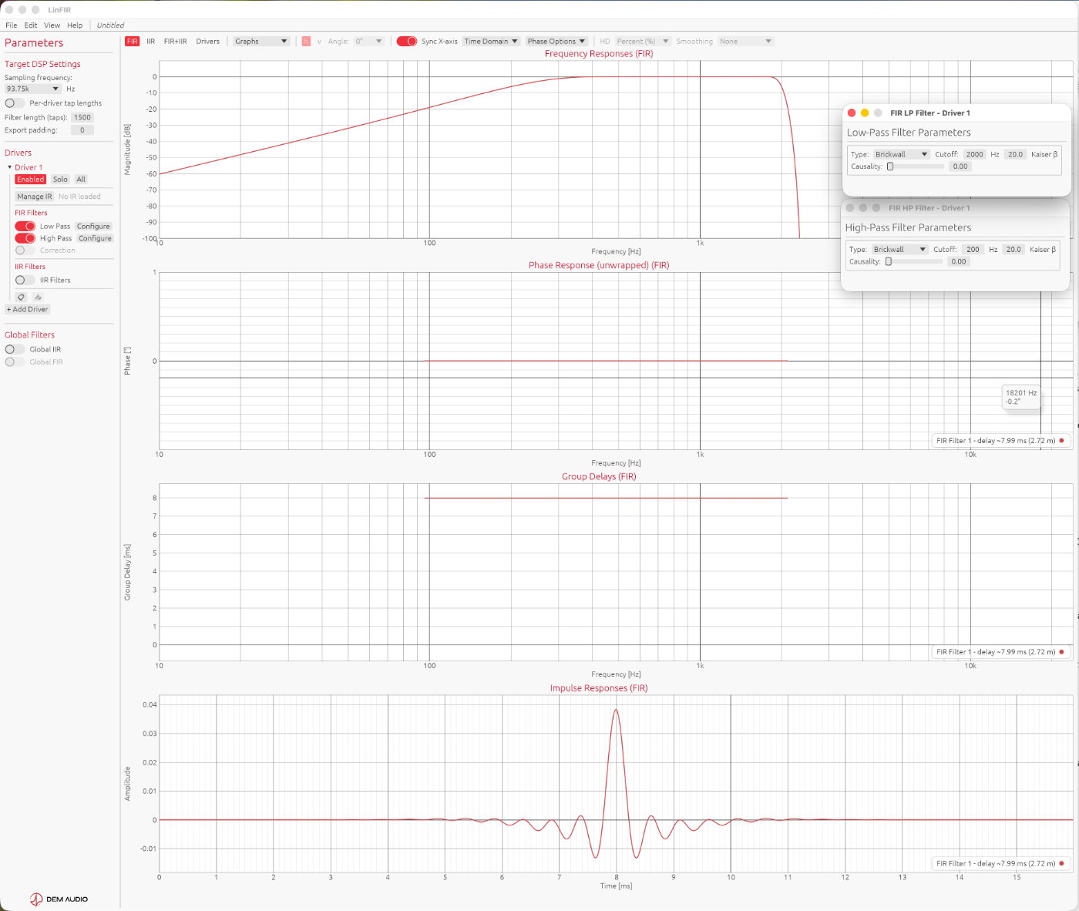This screenshot has width=1079, height=911.
Task: Click the eraser icon beside the tag icon
Action: 38,297
